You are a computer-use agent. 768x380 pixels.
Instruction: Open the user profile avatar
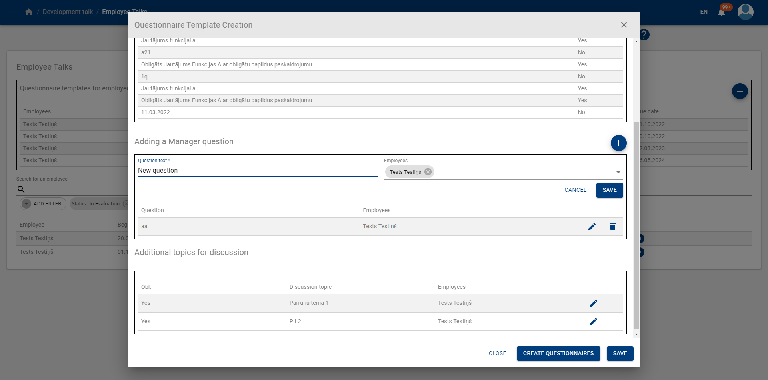tap(746, 12)
